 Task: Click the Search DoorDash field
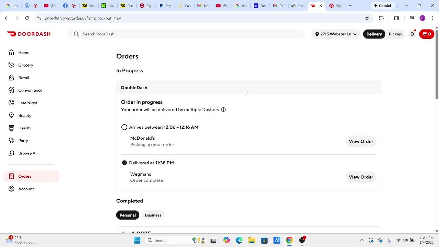click(x=186, y=34)
